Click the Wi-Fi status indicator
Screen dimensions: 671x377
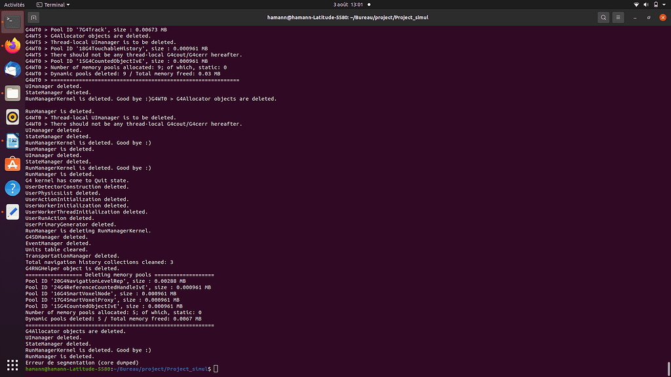(x=636, y=5)
